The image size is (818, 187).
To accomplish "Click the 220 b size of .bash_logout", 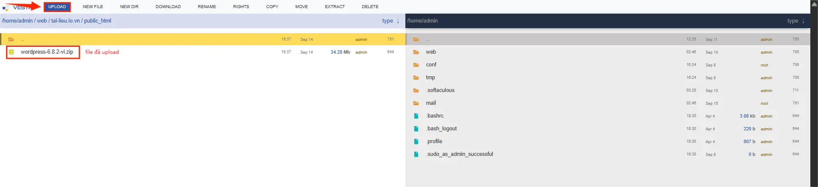I will 749,129.
